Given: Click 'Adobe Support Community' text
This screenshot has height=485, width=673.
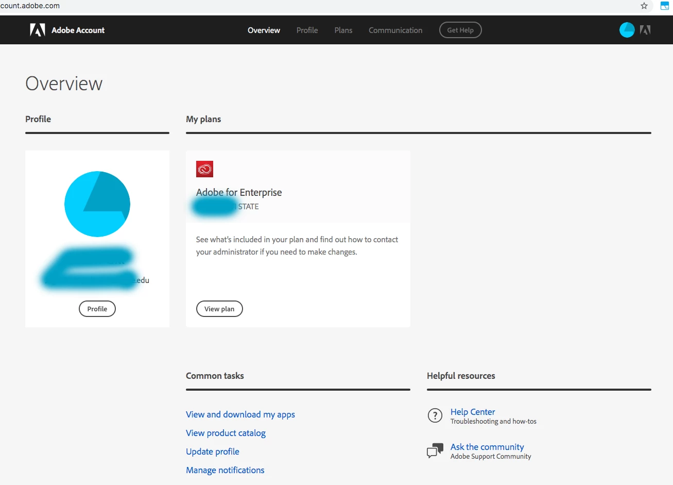Looking at the screenshot, I should point(491,457).
